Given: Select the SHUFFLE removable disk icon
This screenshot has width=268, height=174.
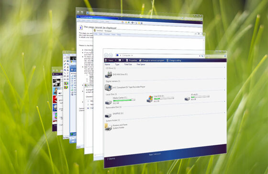Looking at the screenshot, I should [108, 115].
